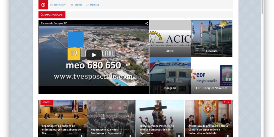Click the page vertical scrollbar thumb
The height and width of the screenshot is (137, 274).
(x=262, y=7)
